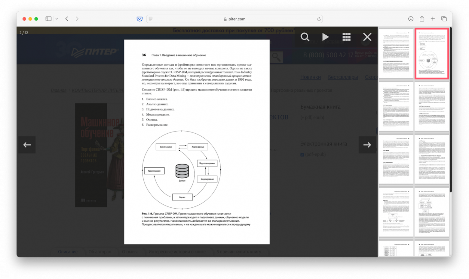Open the seventh page thumbnail in the strip
Screen dimensions: 469x279
[396, 212]
